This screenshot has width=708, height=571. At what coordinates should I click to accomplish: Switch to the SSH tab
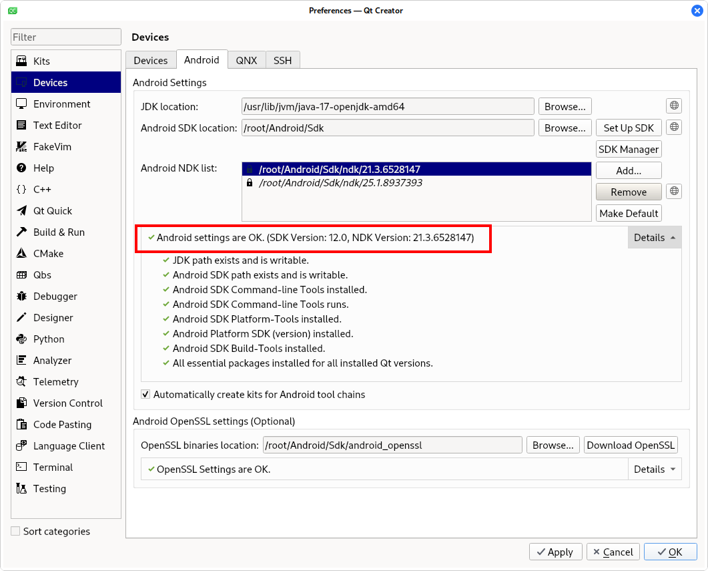click(282, 60)
